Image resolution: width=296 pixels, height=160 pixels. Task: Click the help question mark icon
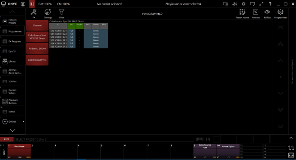point(270,4)
